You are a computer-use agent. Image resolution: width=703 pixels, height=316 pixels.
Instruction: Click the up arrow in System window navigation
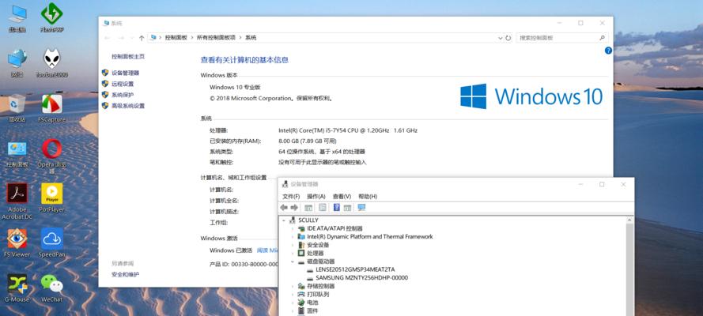[x=142, y=38]
